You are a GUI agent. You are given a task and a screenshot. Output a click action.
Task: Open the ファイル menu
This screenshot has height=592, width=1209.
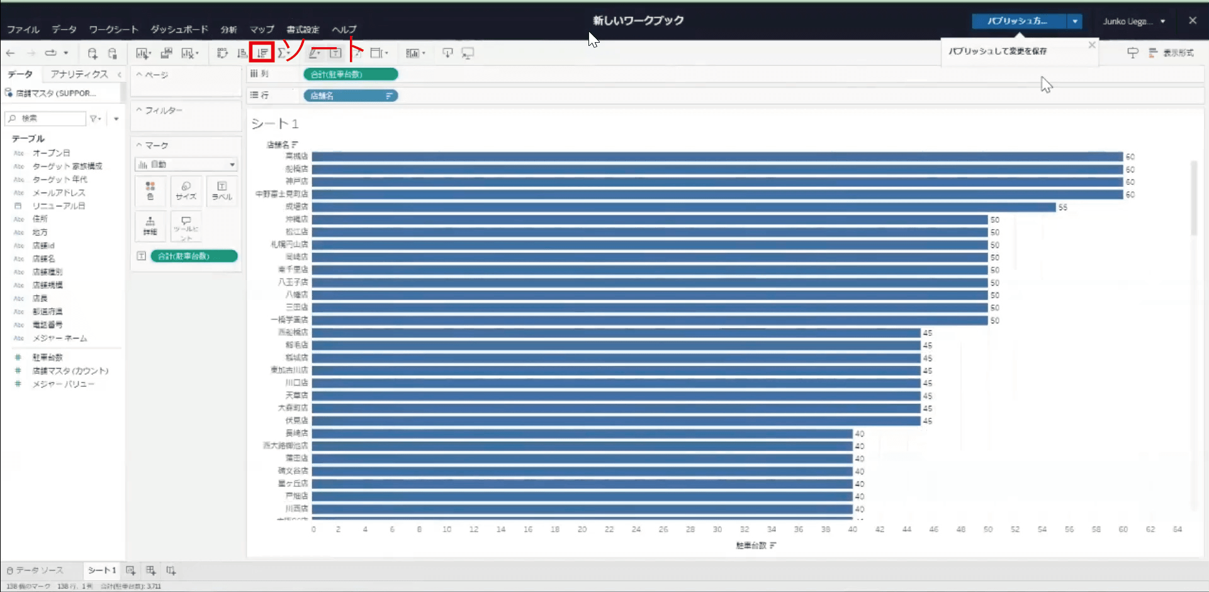[23, 30]
